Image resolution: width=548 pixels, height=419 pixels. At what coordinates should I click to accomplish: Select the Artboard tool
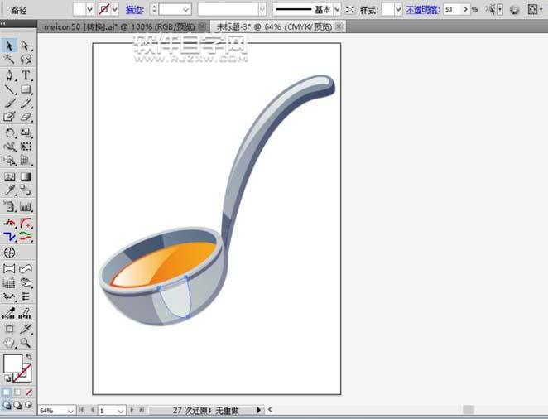pyautogui.click(x=9, y=329)
